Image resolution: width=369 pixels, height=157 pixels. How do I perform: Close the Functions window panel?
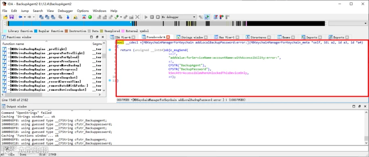(x=102, y=37)
